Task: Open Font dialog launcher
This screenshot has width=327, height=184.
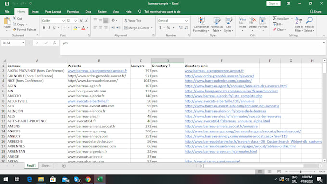Action: tap(89, 35)
